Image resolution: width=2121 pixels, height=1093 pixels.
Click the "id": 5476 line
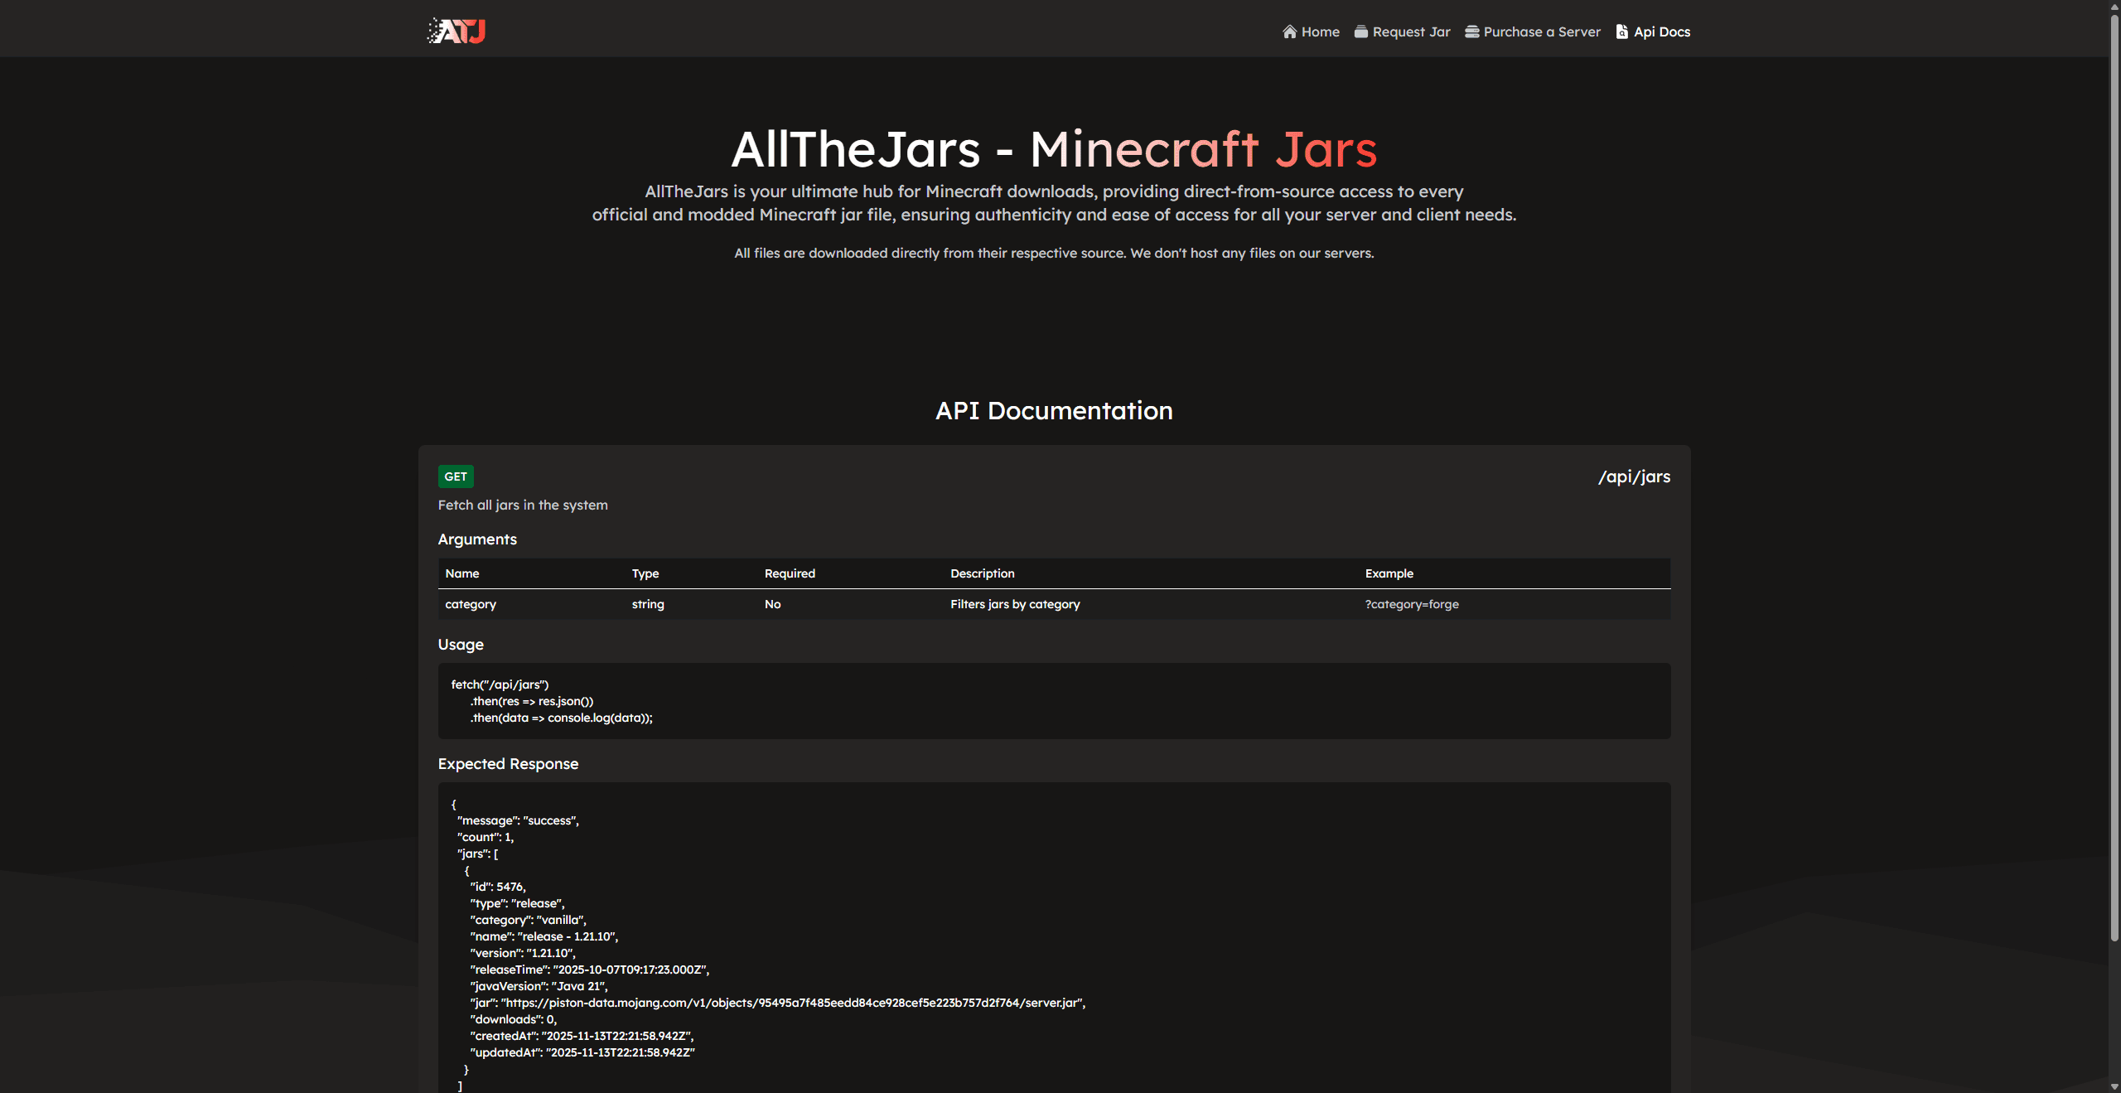tap(498, 887)
